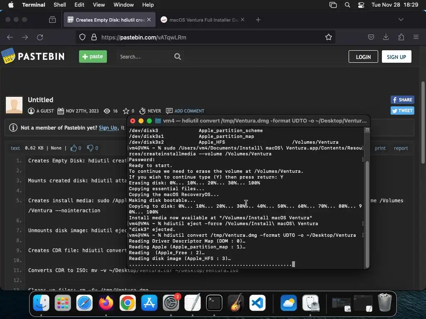Bookmark this page with star icon

coord(329,37)
